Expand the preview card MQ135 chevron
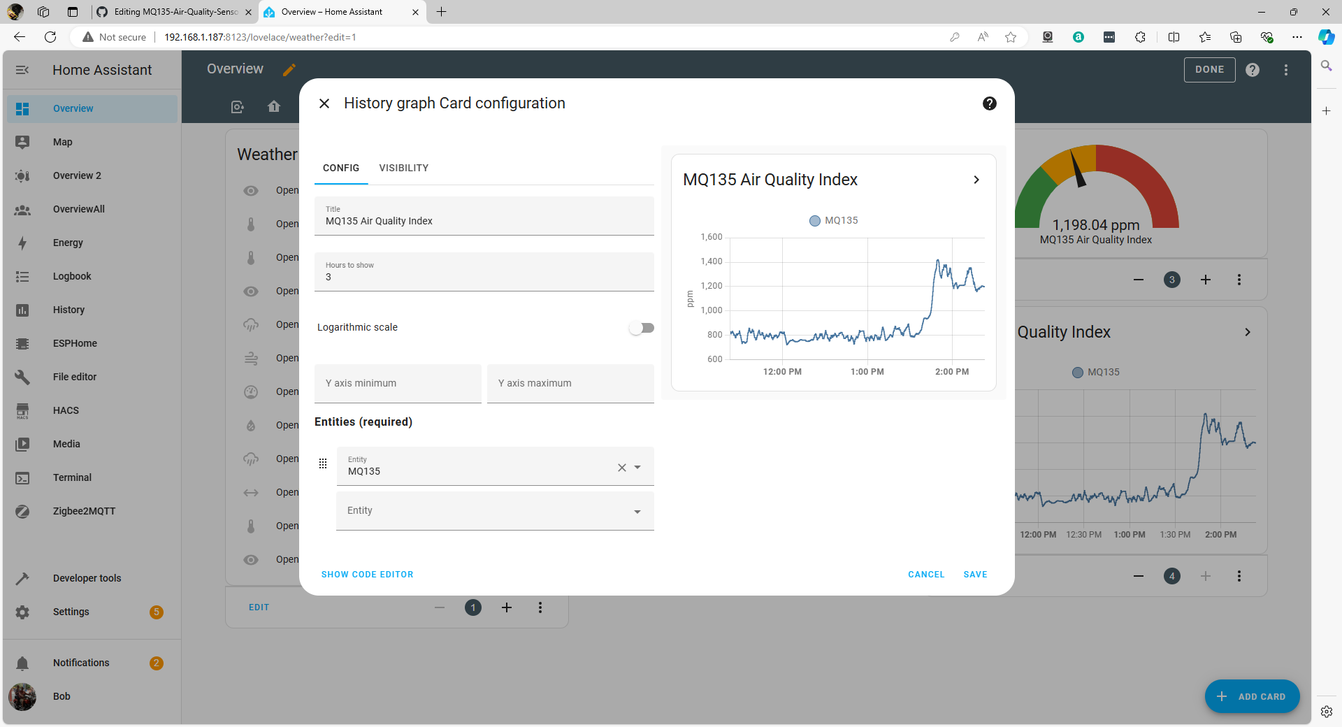This screenshot has width=1342, height=727. (x=976, y=180)
